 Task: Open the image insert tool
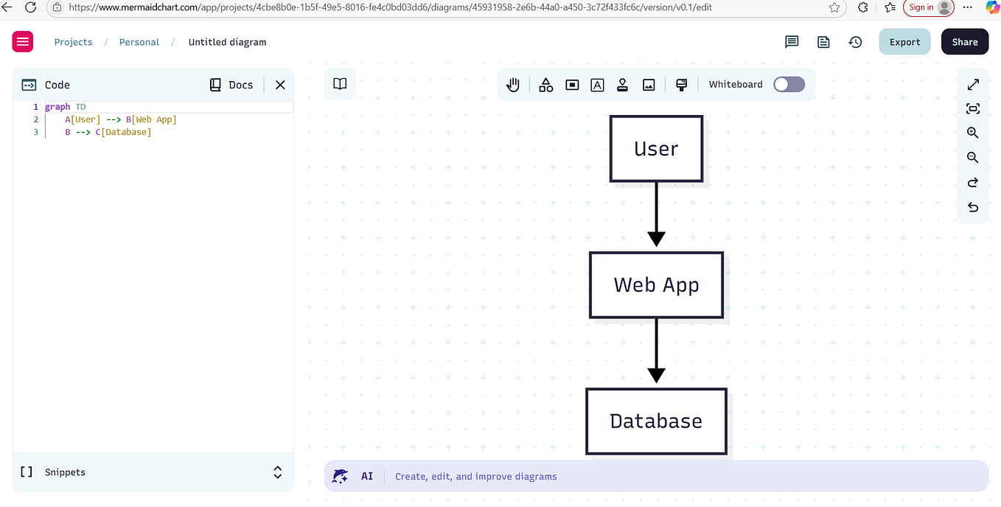point(648,84)
